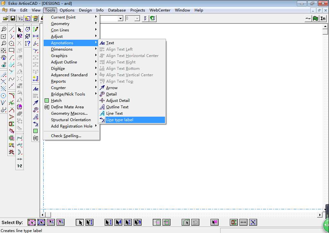This screenshot has height=233, width=329.
Task: Open the Design menu
Action: 85,10
